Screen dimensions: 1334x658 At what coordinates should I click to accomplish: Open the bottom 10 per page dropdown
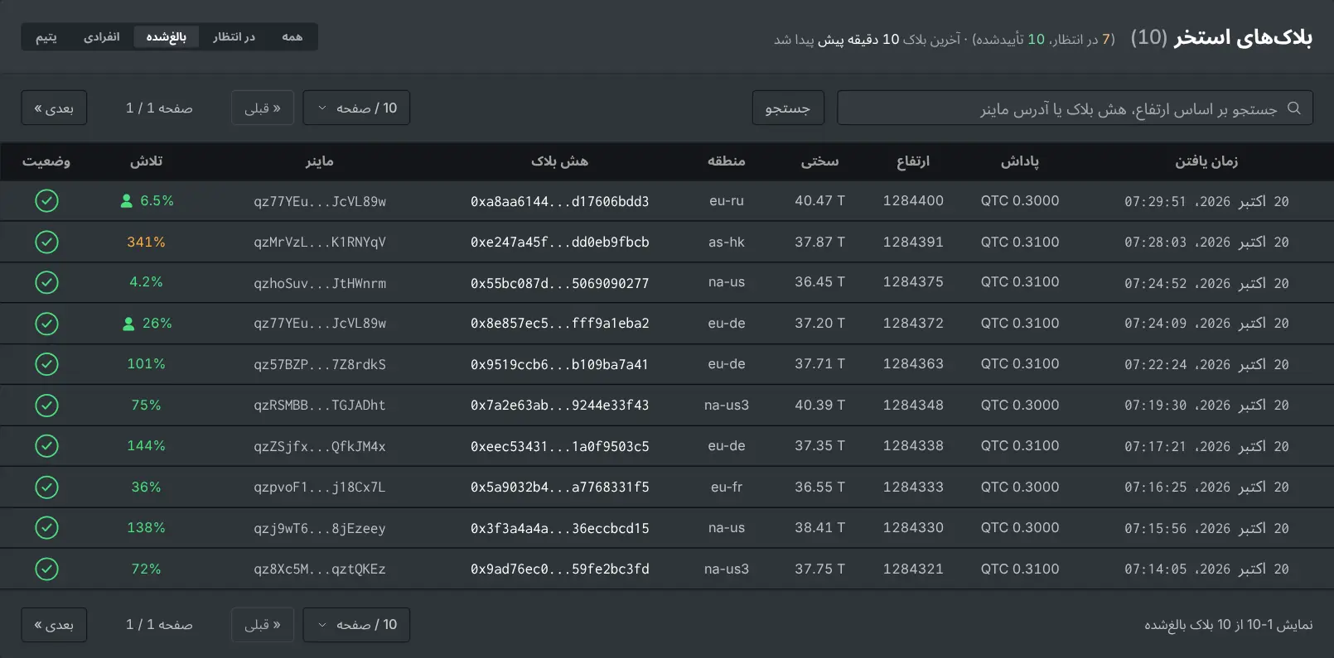356,624
